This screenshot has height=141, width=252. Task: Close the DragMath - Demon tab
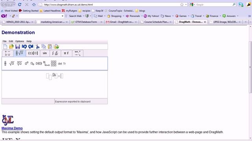205,22
